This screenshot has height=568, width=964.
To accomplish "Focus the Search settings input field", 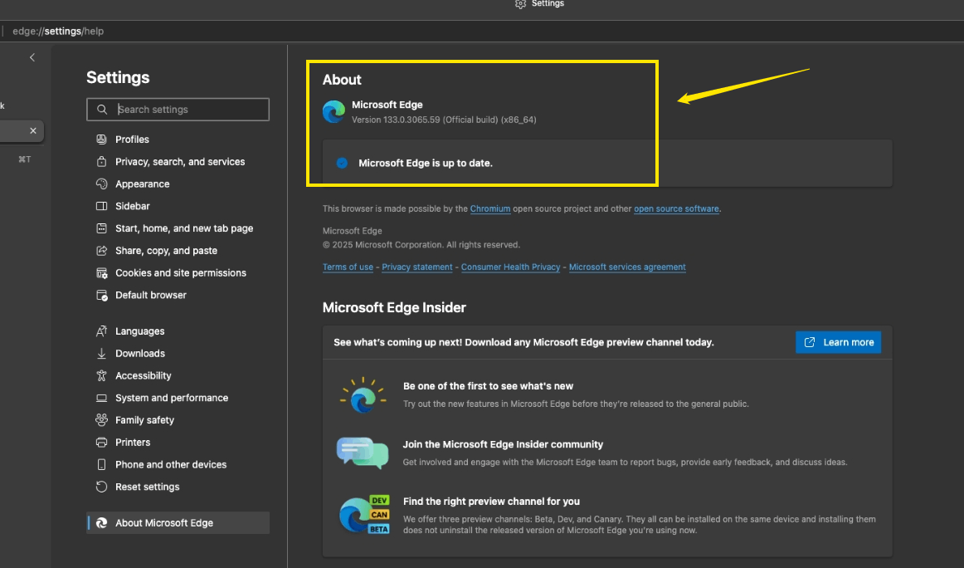I will (x=178, y=110).
